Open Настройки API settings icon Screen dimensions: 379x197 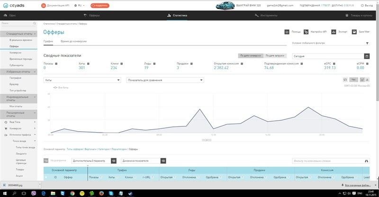click(306, 32)
